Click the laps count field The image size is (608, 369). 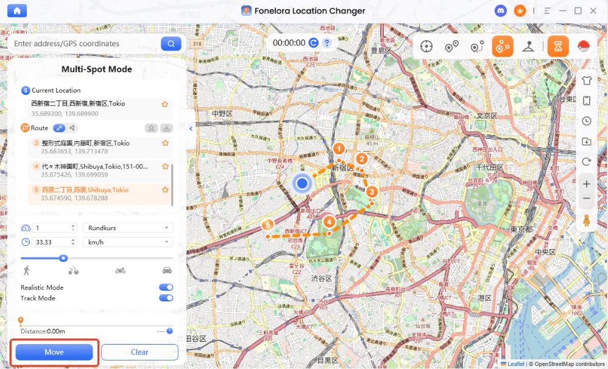(55, 228)
